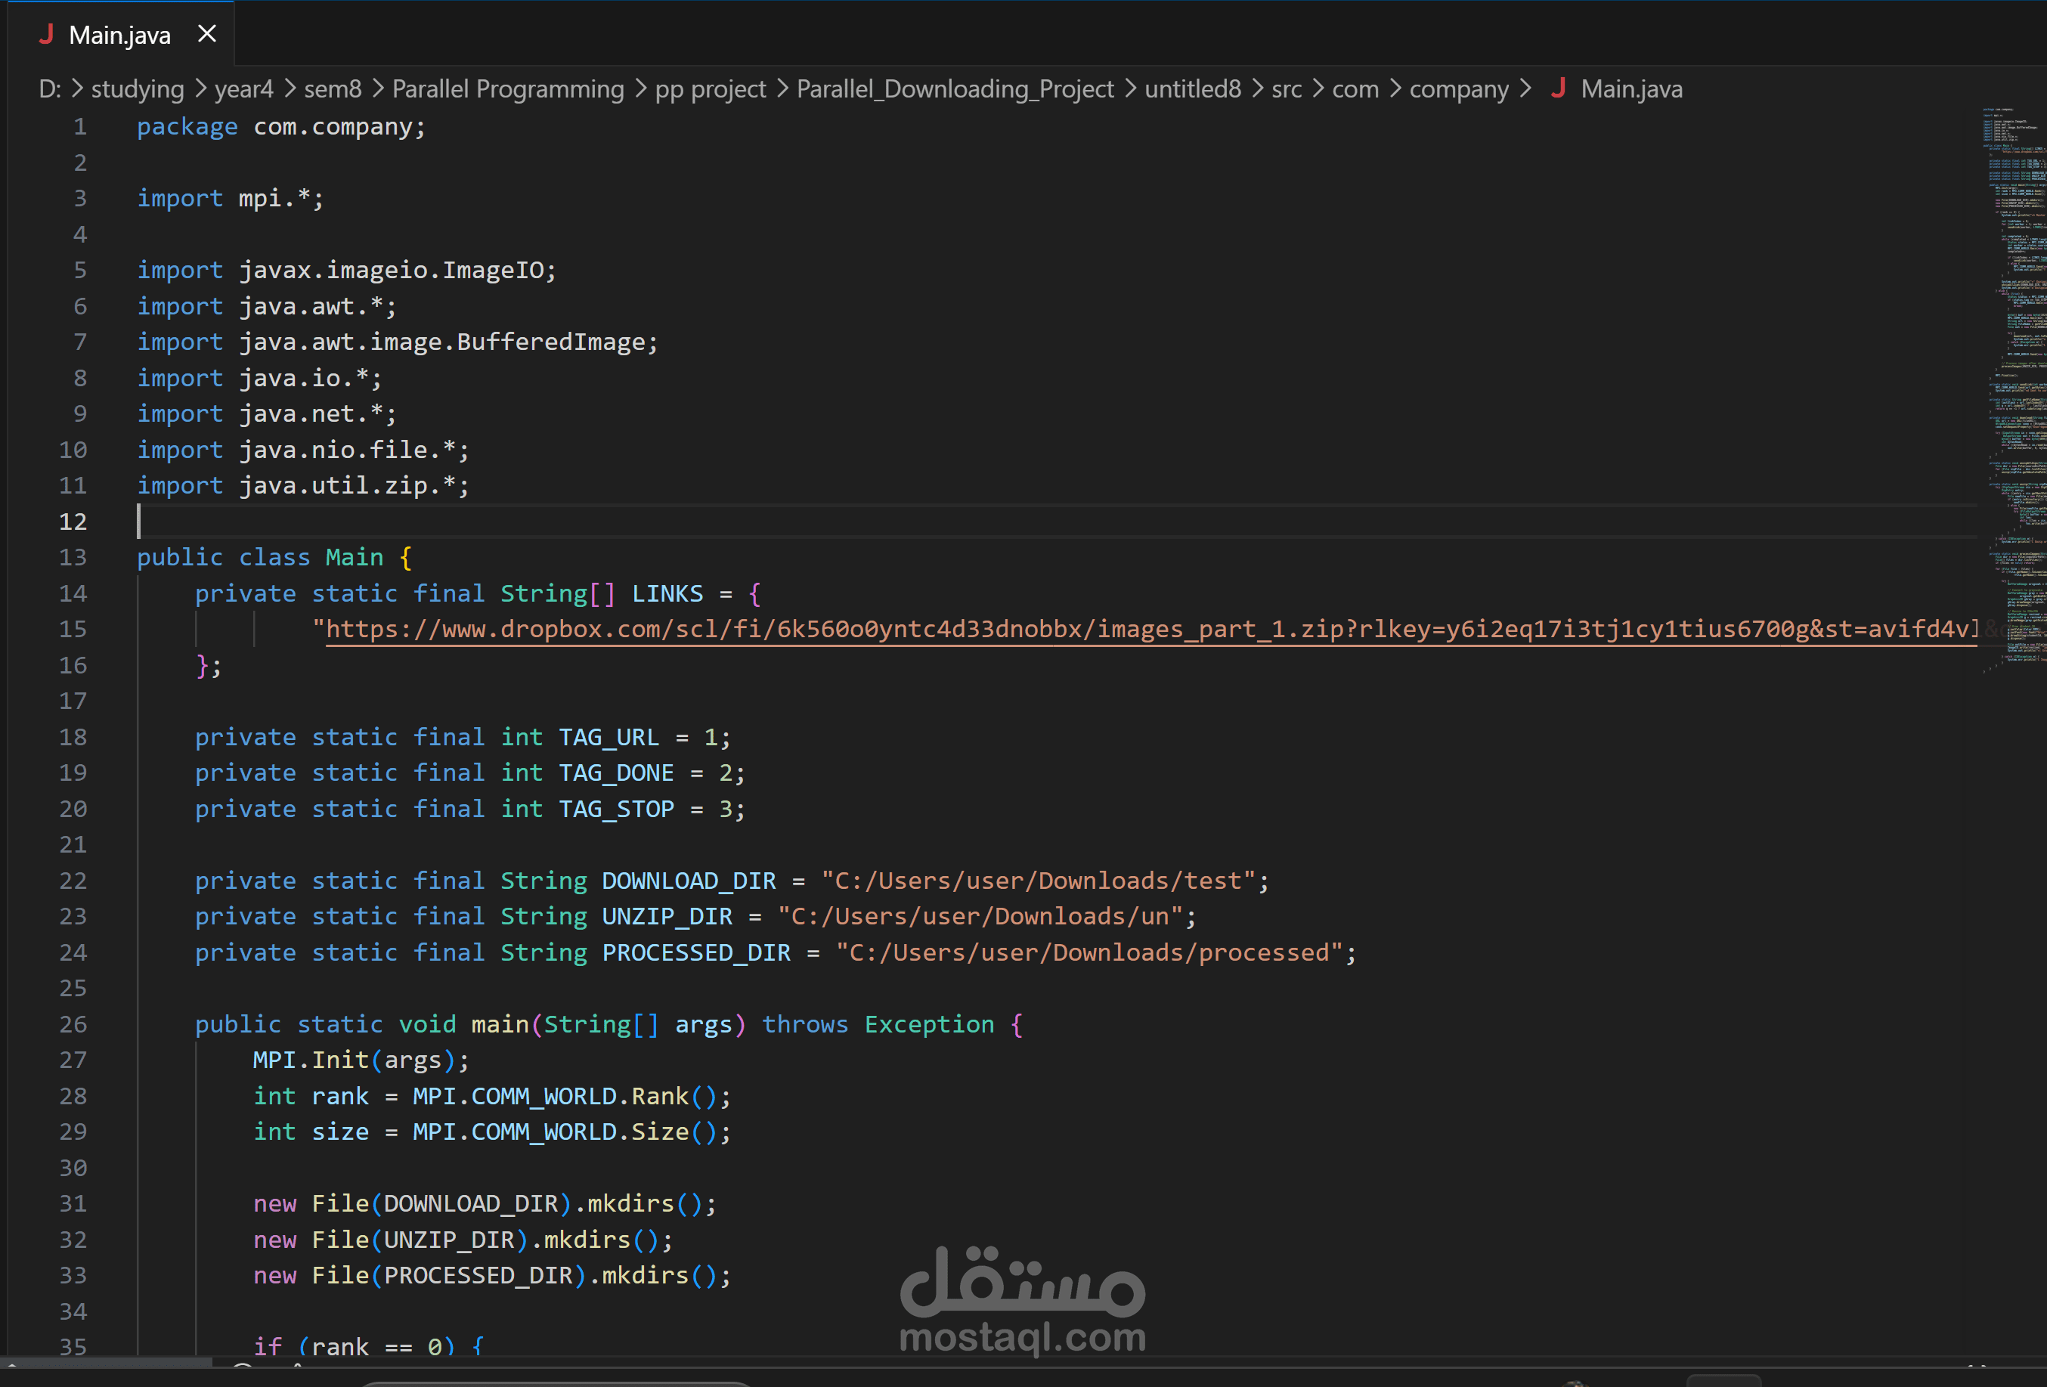
Task: Click 'File(UNZIP_DIR)' on line 32
Action: [420, 1240]
